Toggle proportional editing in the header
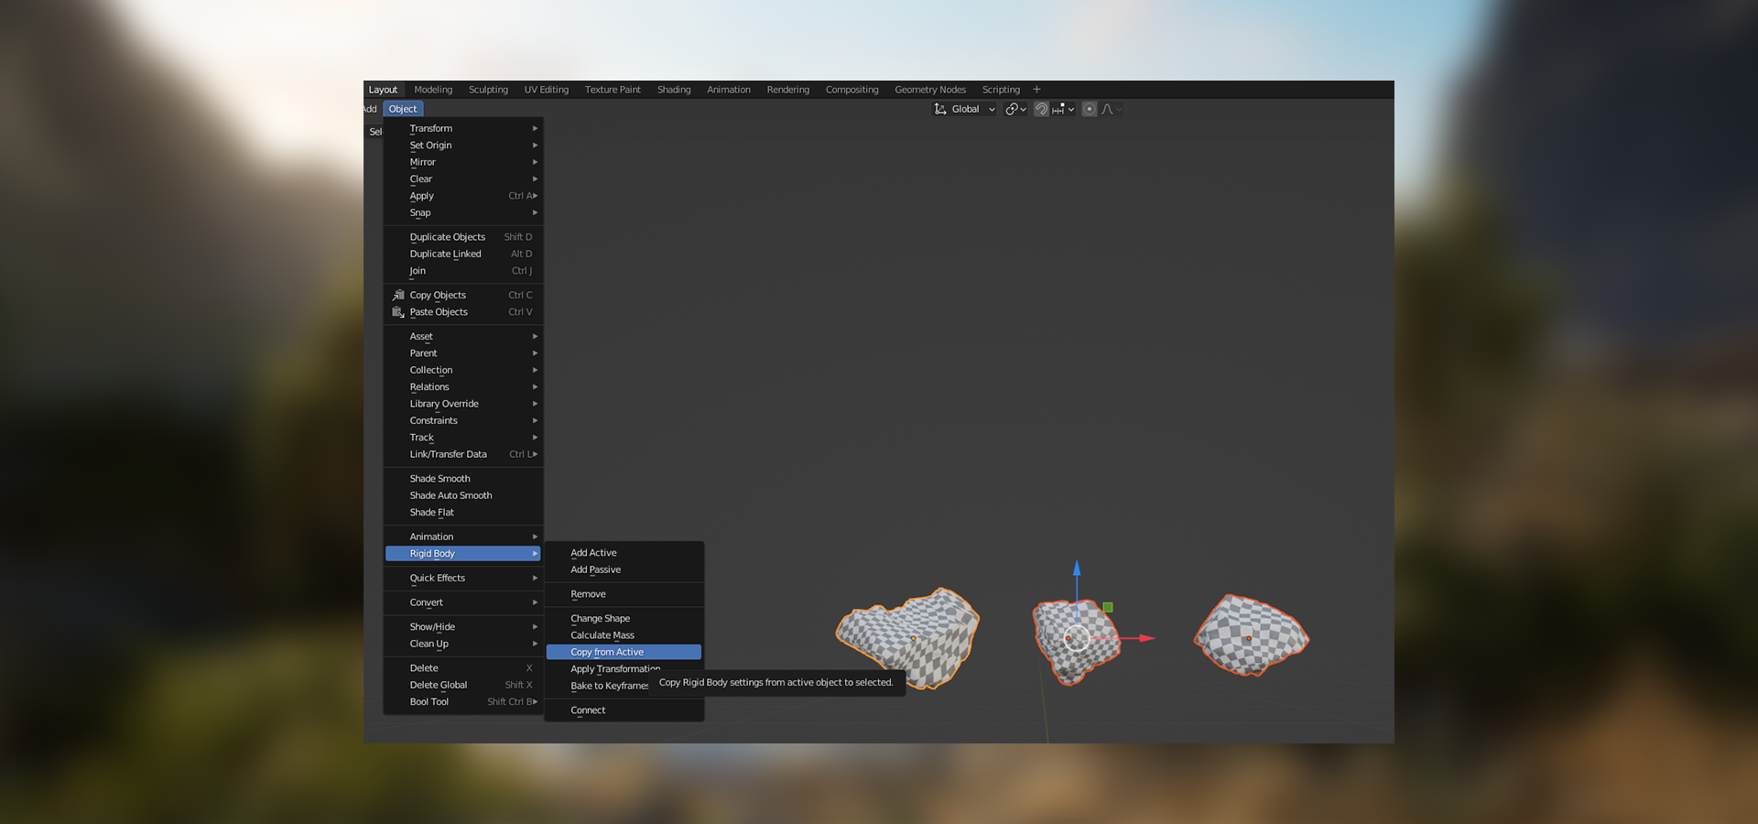The width and height of the screenshot is (1758, 824). coord(1089,109)
